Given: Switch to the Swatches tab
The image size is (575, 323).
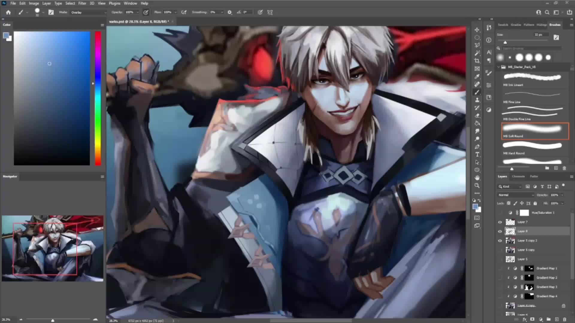Looking at the screenshot, I should click(503, 25).
